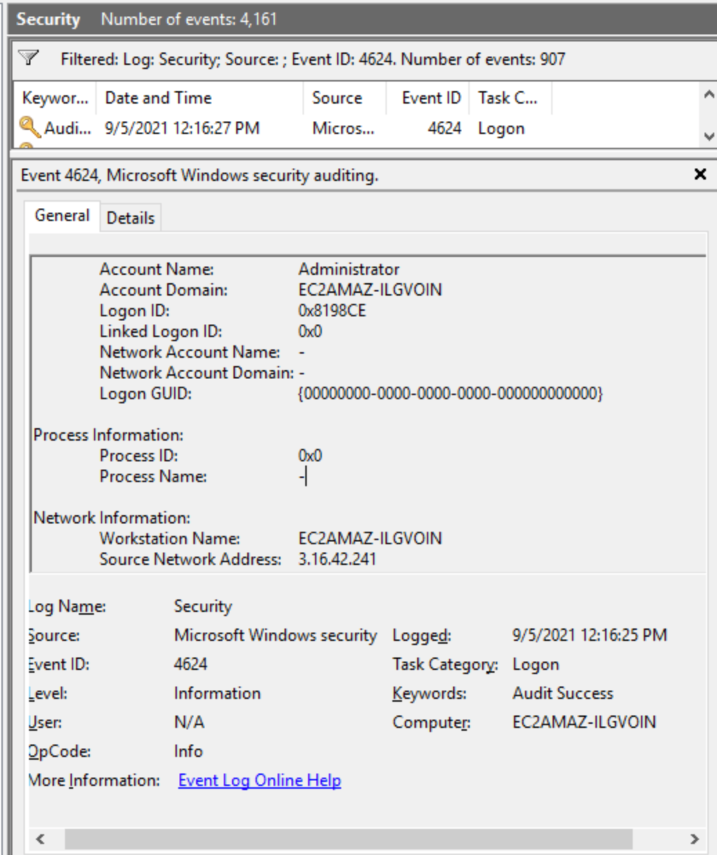Sort by Task Category column header
Screen dimensions: 717x855
[x=510, y=98]
